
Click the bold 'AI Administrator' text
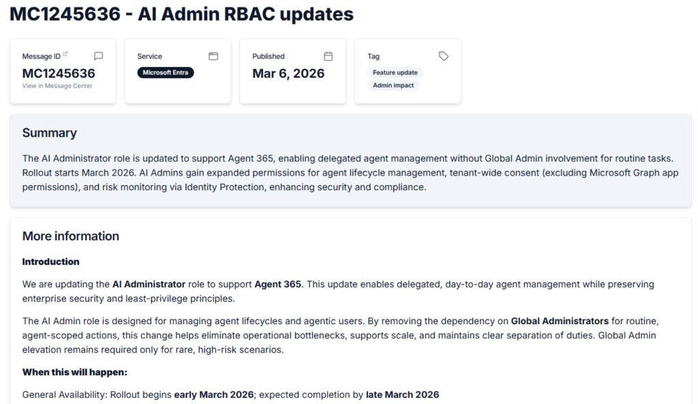[149, 284]
